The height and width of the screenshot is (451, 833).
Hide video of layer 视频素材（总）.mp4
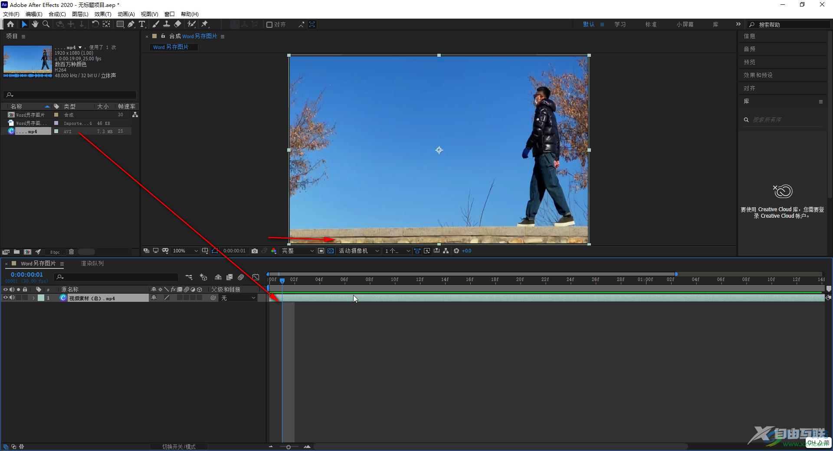point(6,298)
